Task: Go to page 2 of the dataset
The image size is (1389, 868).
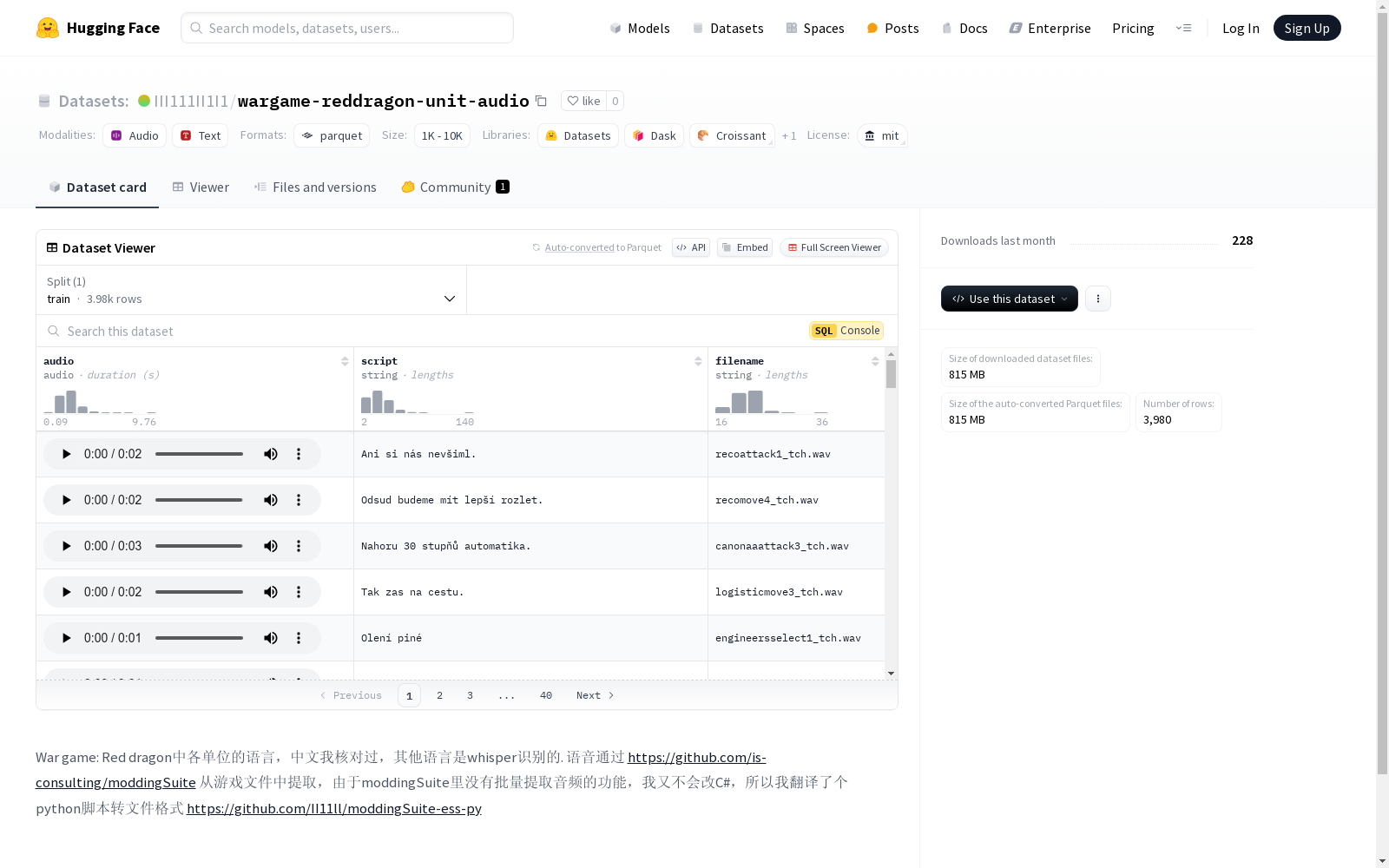Action: click(x=440, y=695)
